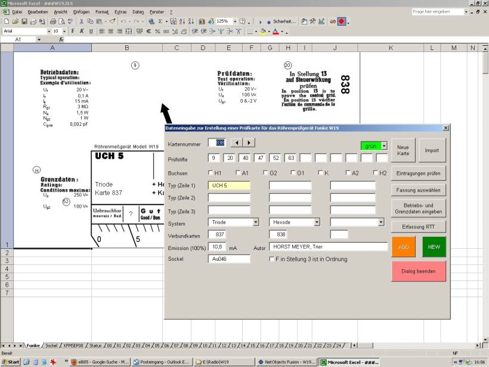Tick the H1 Buchsen checkbox
This screenshot has width=489, height=367.
tap(211, 172)
